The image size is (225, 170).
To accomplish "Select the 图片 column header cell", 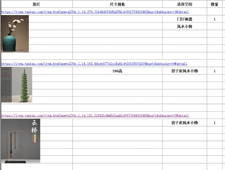I will (x=37, y=4).
